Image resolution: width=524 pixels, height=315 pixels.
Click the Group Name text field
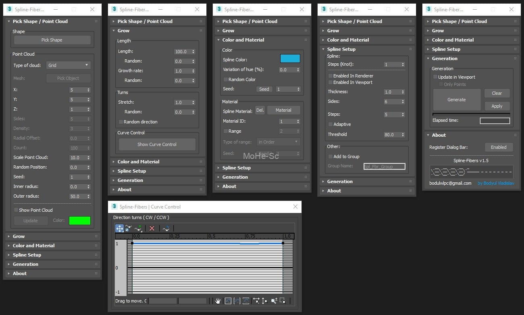point(384,166)
